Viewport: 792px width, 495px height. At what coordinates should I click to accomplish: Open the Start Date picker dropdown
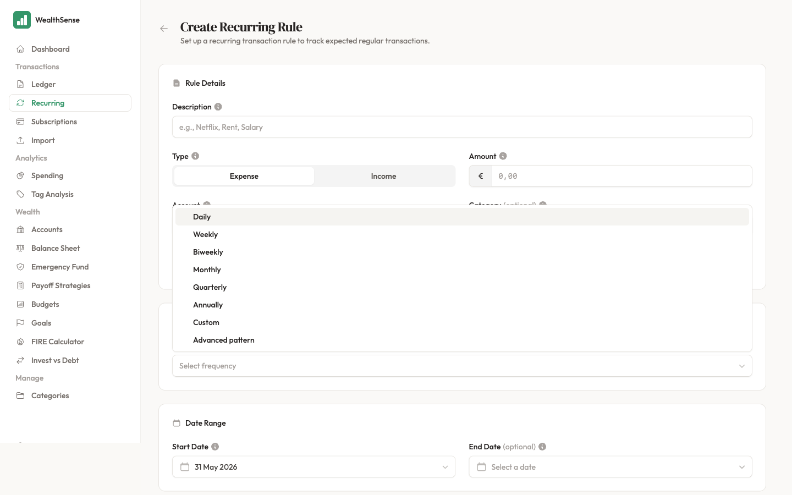[313, 467]
